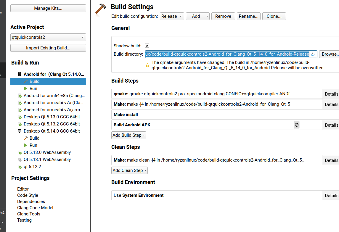Click the green plus icon beside Android for arm64-v8a
Viewport: 339px width, 232px height.
point(20,96)
